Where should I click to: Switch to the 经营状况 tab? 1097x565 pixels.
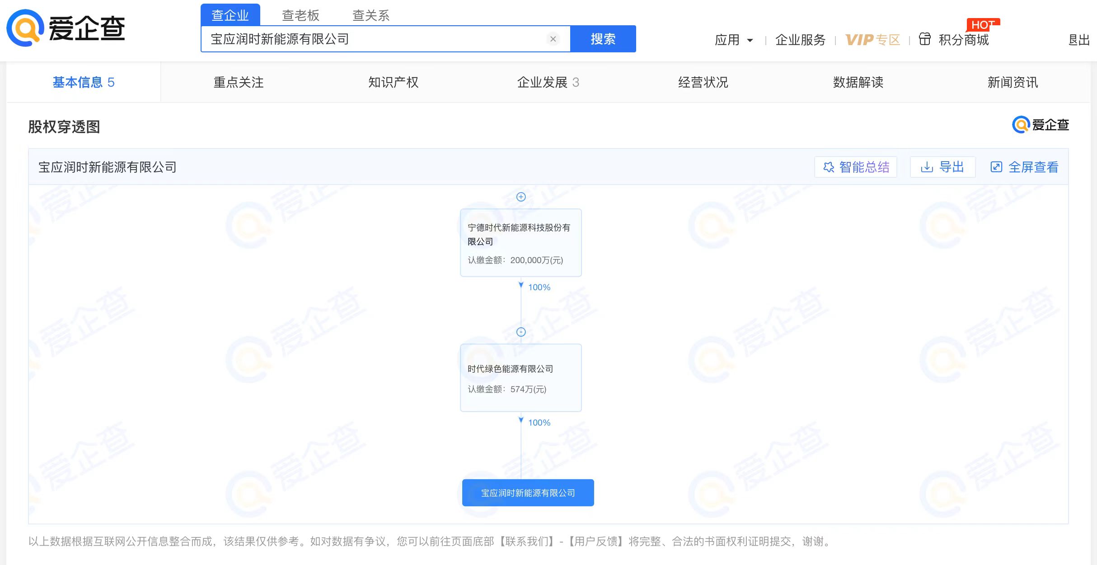(x=703, y=82)
